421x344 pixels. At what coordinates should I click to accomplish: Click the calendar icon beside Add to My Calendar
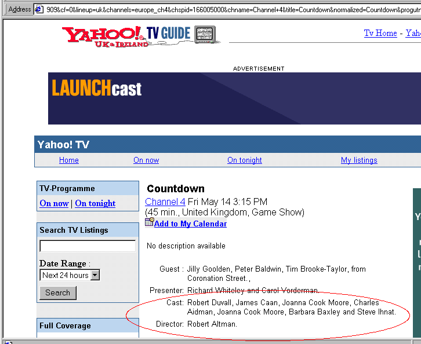click(x=149, y=222)
